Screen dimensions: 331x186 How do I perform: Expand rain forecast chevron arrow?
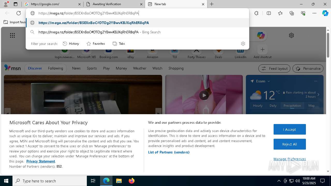[318, 95]
